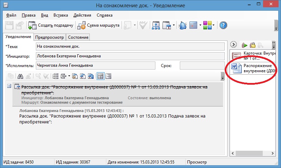
Task: Open the Word document Распоряжение внутреннее attachment
Action: point(254,68)
